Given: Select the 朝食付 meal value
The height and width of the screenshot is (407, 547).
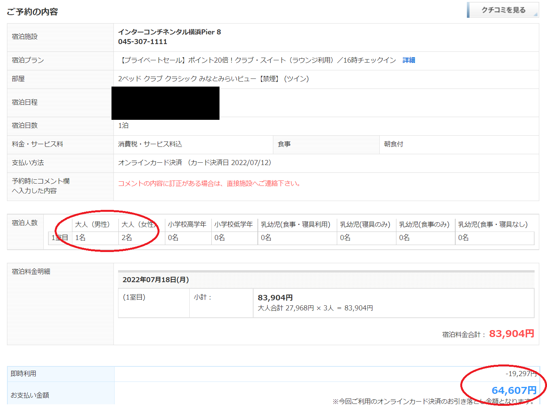Looking at the screenshot, I should point(394,144).
